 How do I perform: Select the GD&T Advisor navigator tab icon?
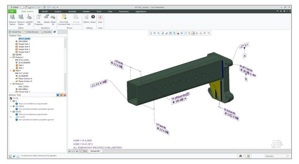55,32
